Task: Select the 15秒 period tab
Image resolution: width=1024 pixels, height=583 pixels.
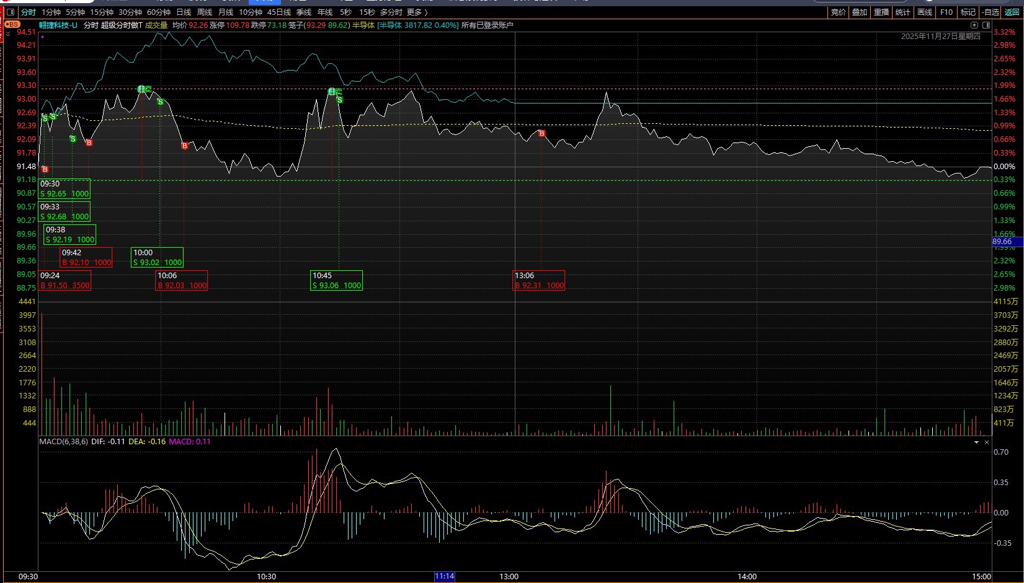Action: pos(367,12)
